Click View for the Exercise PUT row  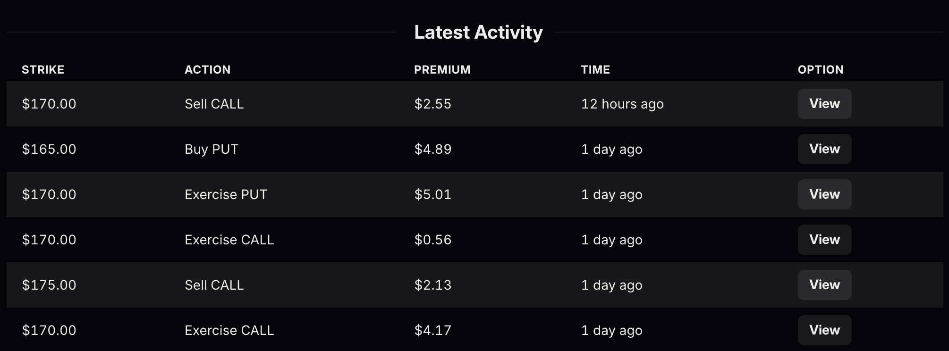click(824, 194)
